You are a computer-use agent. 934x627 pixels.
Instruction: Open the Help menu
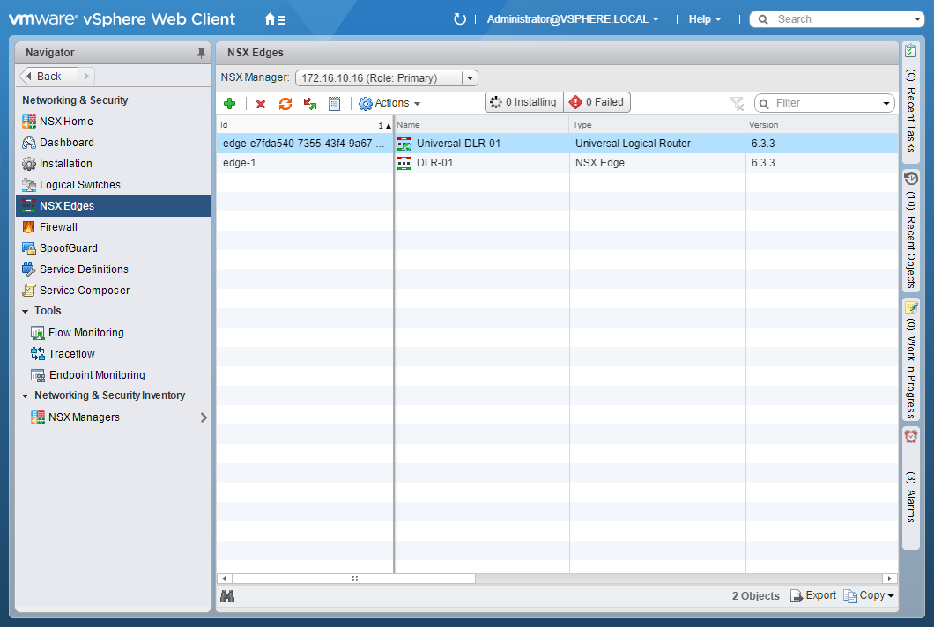point(704,19)
